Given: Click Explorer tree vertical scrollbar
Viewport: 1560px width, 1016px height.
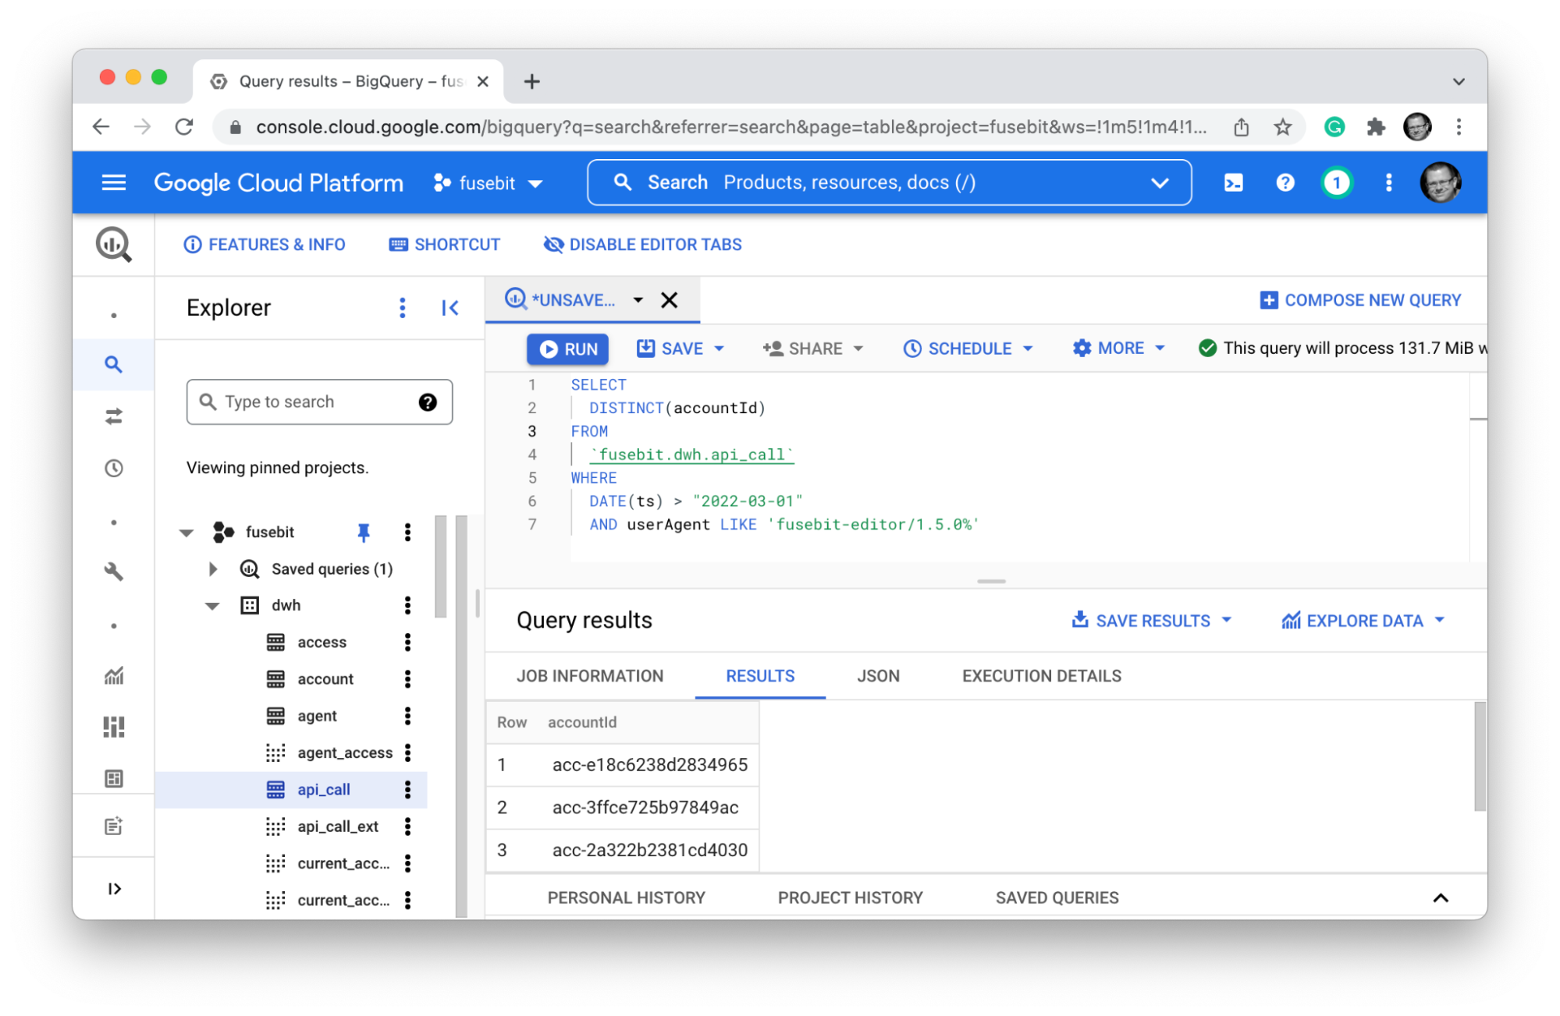Looking at the screenshot, I should (441, 566).
